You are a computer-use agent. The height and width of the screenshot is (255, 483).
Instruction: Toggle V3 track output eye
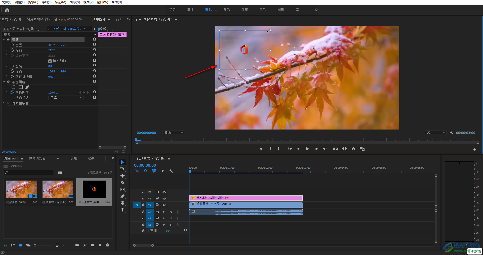coord(164,192)
